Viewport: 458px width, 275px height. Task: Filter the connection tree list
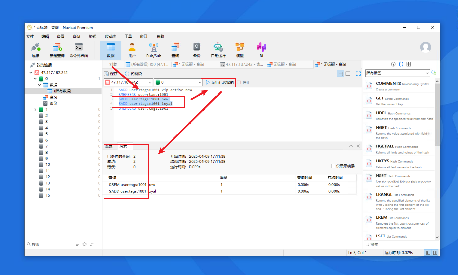point(77,244)
